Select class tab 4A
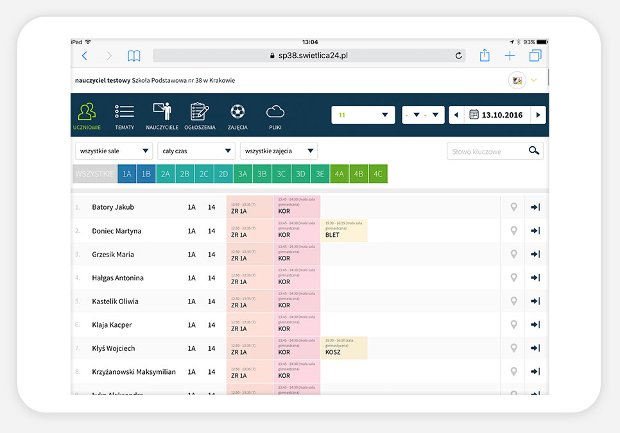 click(x=340, y=174)
